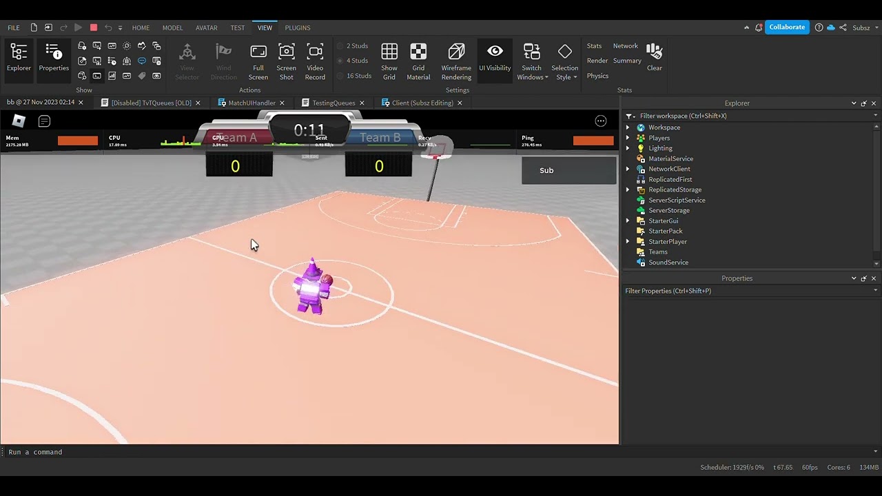Open the FILE menu
The height and width of the screenshot is (496, 882).
pyautogui.click(x=13, y=28)
